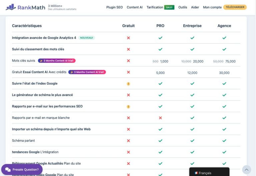
Task: Click the RankMath logo
Action: [x=25, y=7]
